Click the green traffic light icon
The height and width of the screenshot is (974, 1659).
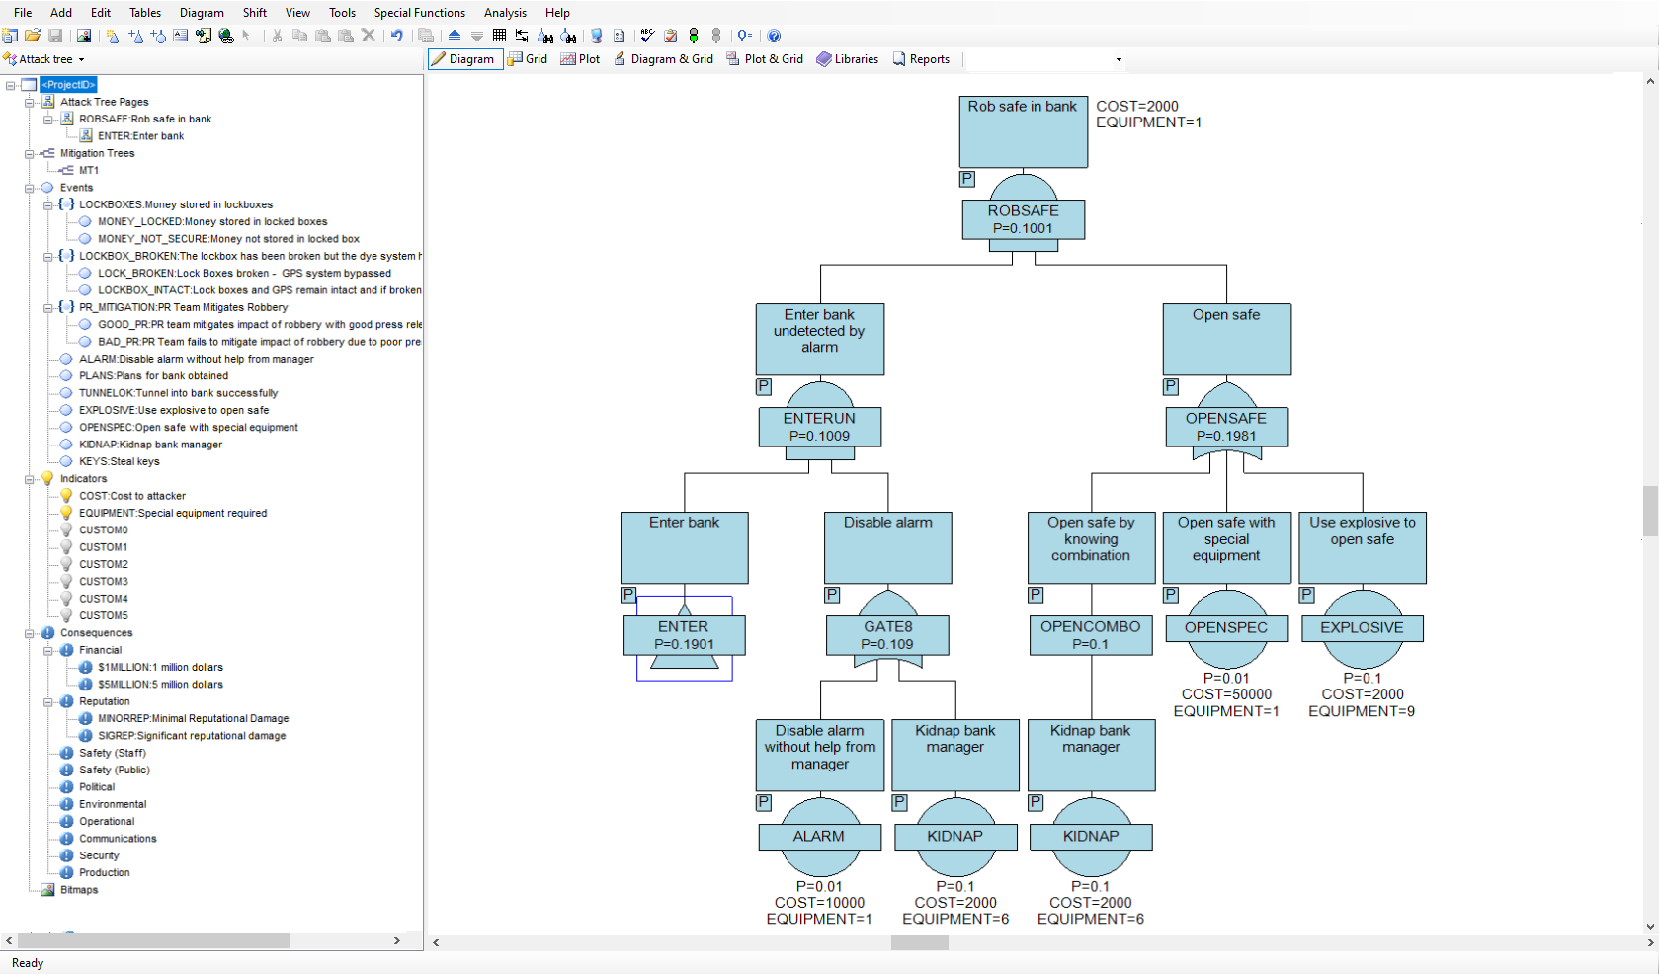pos(694,36)
